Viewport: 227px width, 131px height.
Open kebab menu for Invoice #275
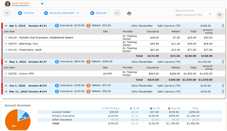click(x=223, y=85)
